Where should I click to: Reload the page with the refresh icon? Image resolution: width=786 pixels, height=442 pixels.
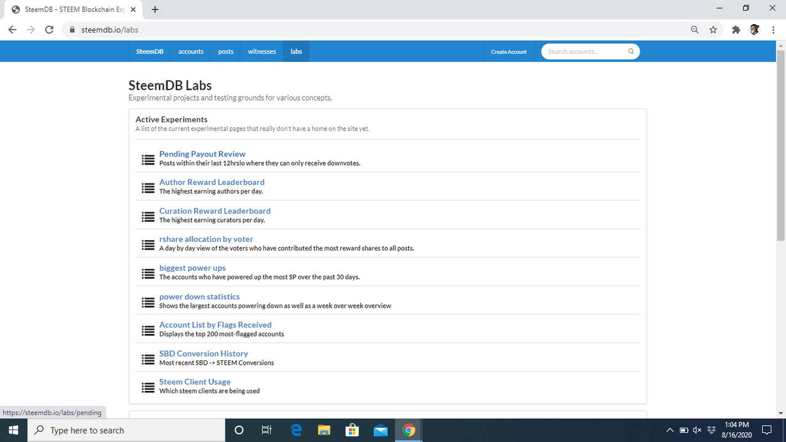coord(50,29)
